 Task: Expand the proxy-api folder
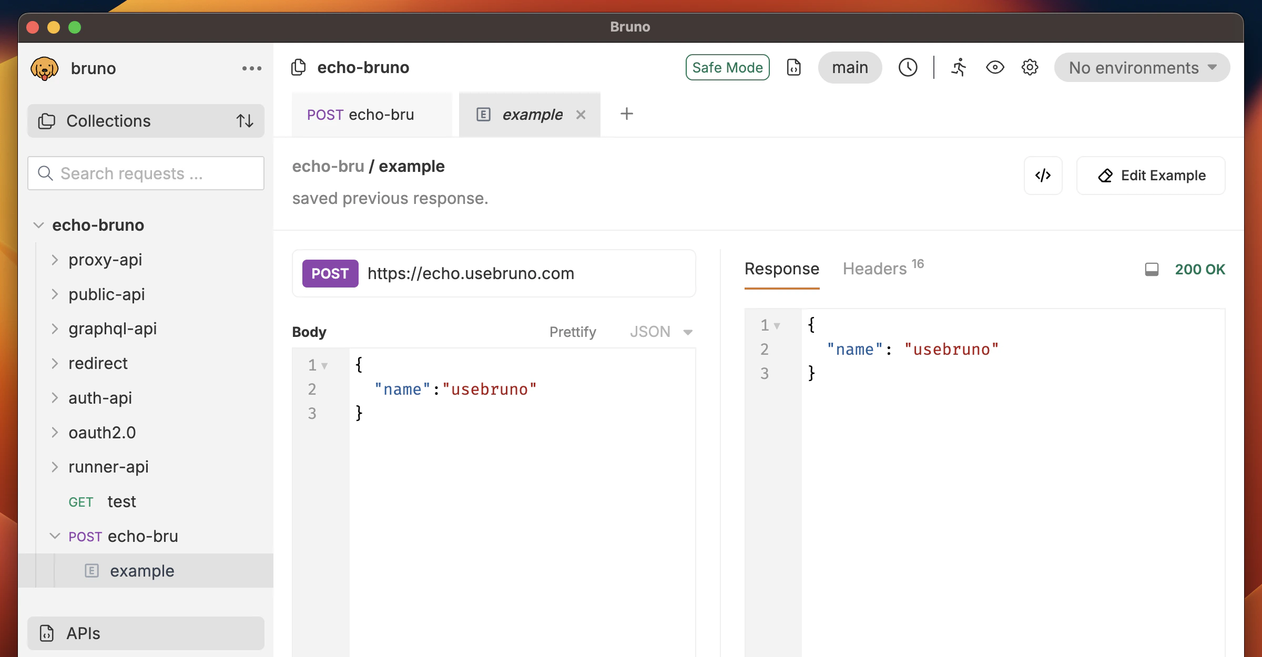55,260
